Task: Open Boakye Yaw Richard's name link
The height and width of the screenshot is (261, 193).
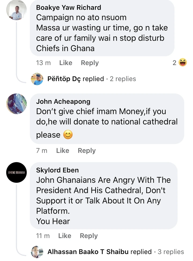Action: 69,8
